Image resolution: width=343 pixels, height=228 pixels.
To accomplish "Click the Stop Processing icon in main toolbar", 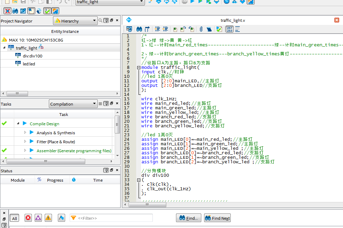I will tap(185, 2).
